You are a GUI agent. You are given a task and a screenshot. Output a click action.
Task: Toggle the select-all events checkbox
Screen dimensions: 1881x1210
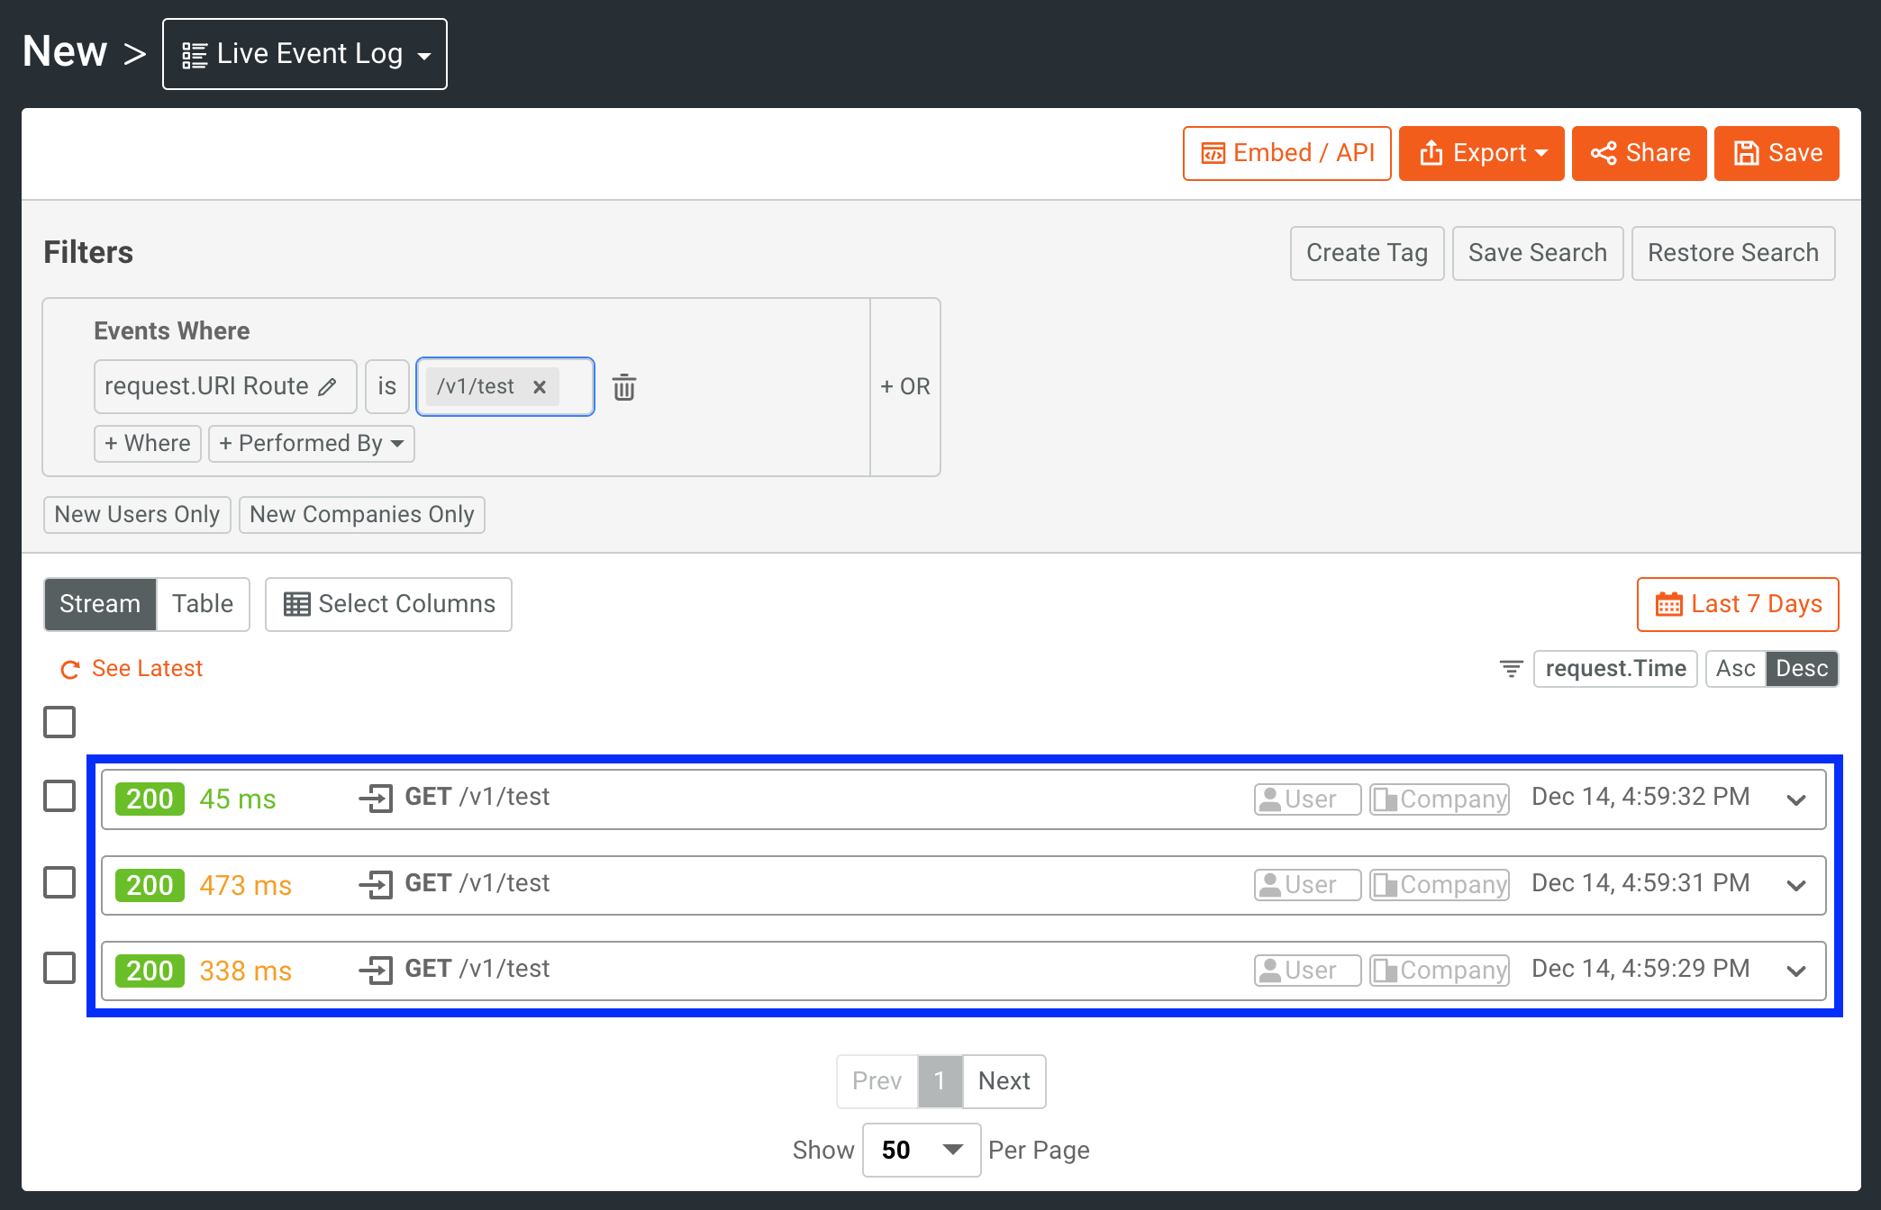(x=59, y=721)
